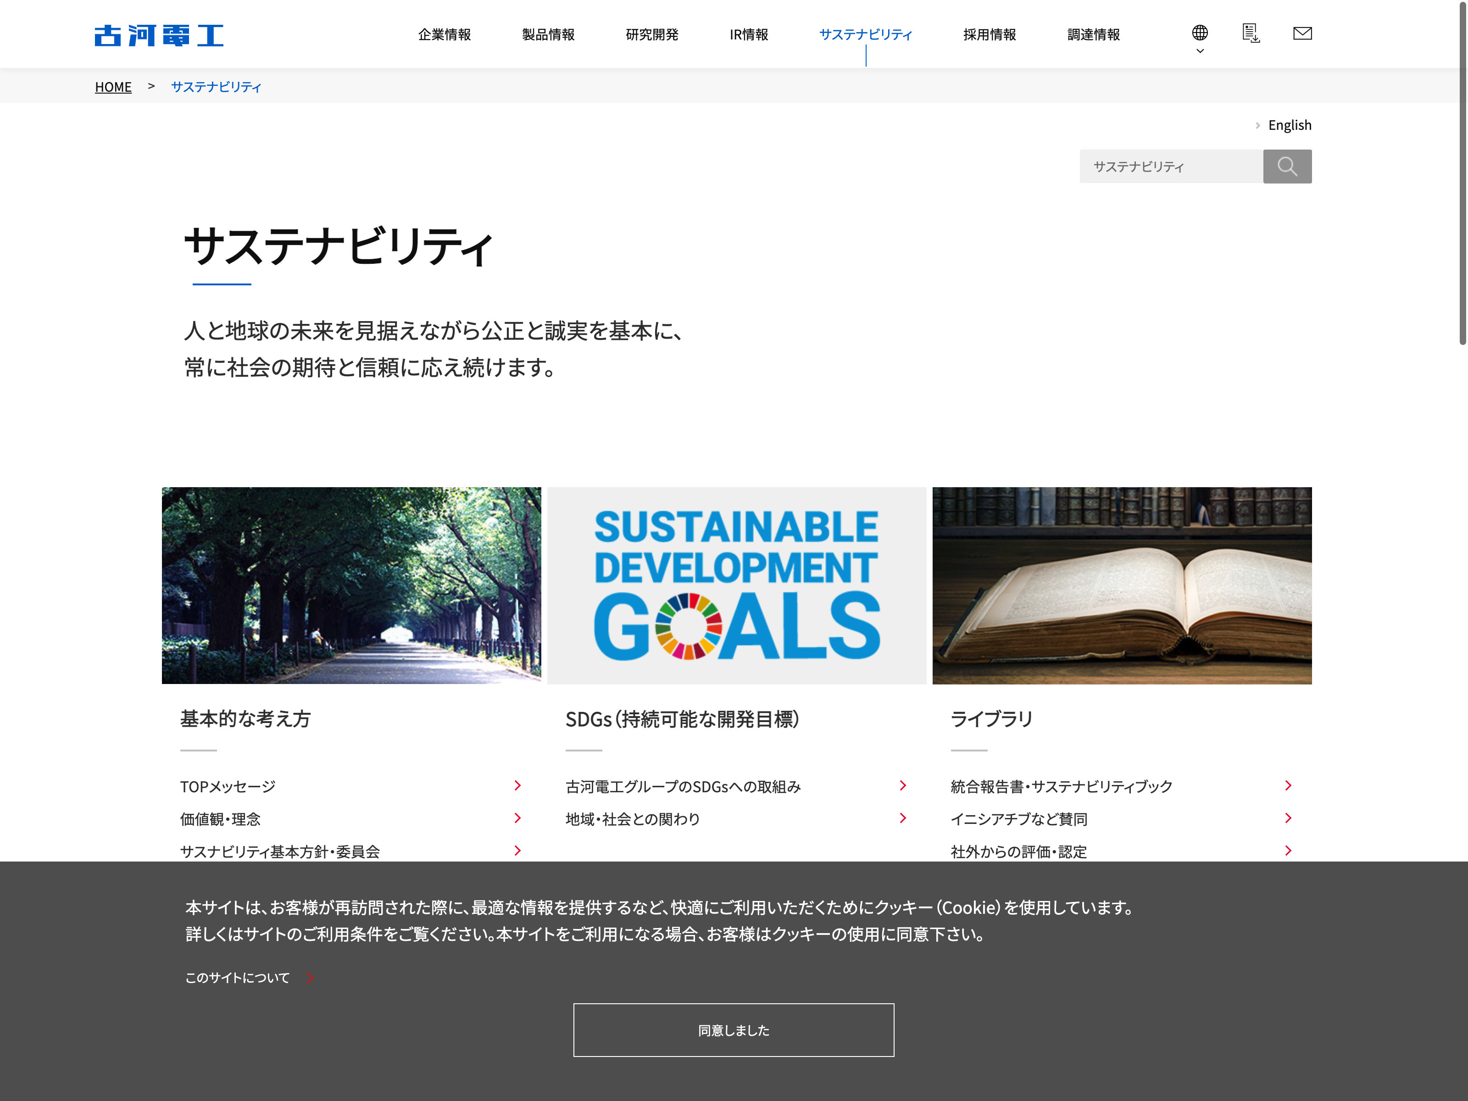Click the Furukawa Electric logo
1468x1101 pixels.
tap(159, 35)
